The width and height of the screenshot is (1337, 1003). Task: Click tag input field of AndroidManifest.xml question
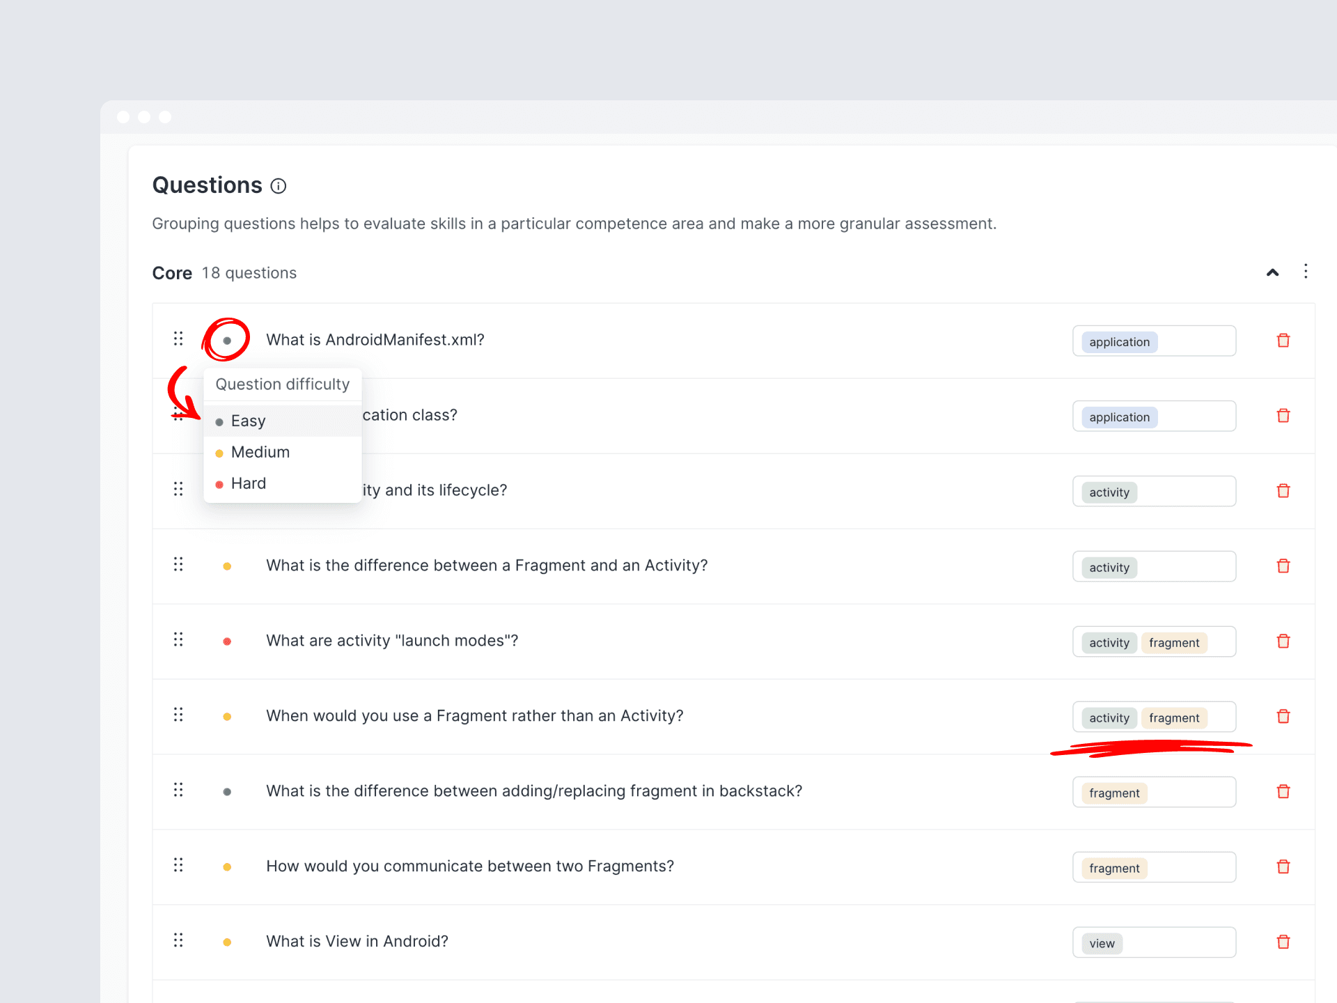(x=1195, y=341)
